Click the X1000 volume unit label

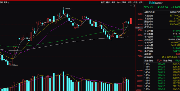(x=138, y=90)
